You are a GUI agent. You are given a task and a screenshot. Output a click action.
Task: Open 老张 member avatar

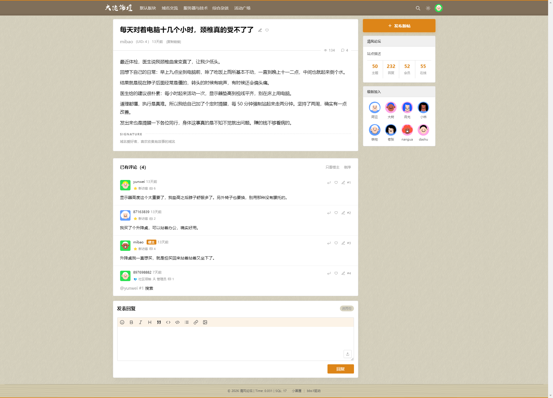[391, 130]
